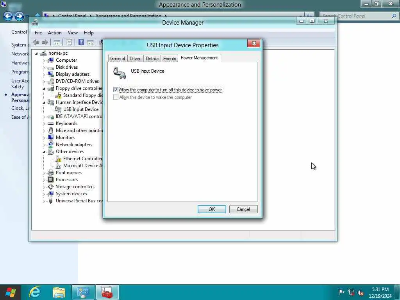Open the Start button on the taskbar
This screenshot has height=300, width=400.
11,292
